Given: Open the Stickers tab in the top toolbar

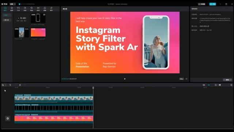Looking at the screenshot, I should [25, 9].
